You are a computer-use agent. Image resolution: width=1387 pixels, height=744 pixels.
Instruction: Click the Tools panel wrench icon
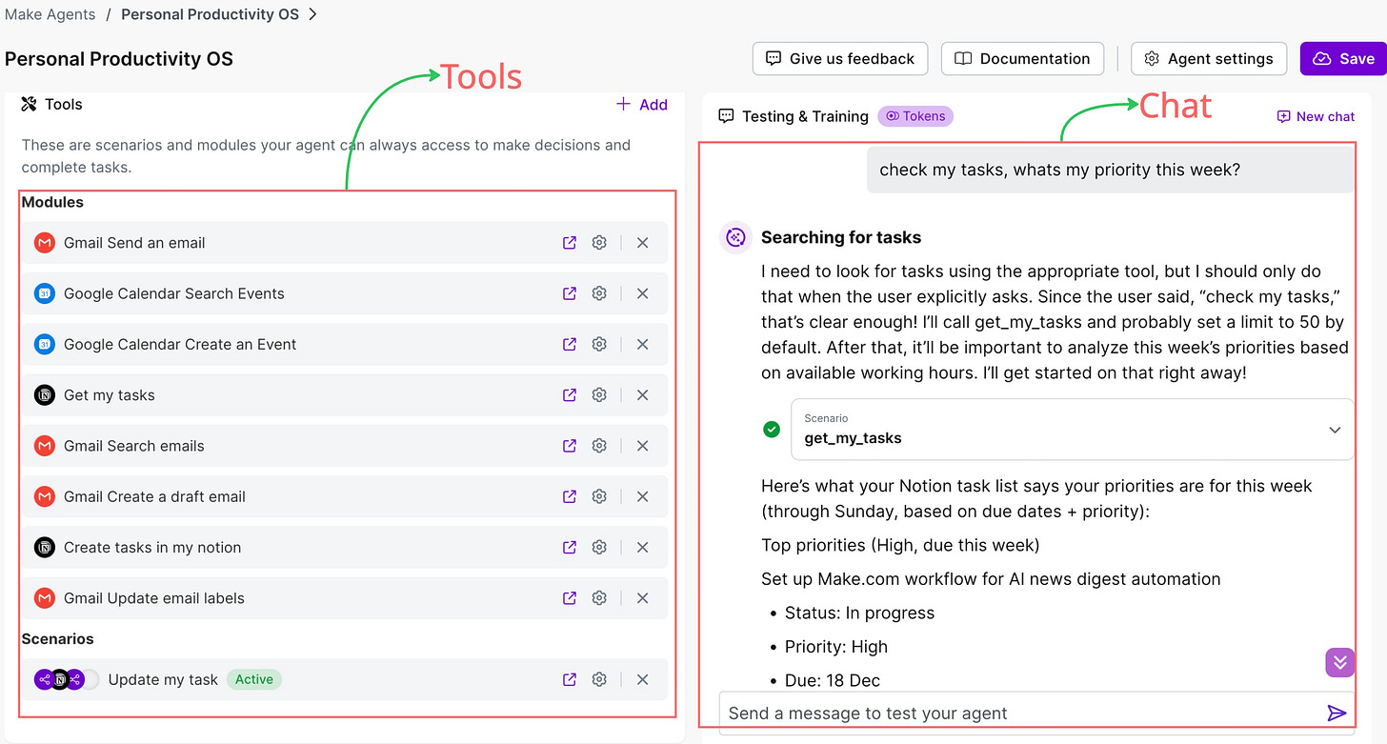pyautogui.click(x=27, y=104)
